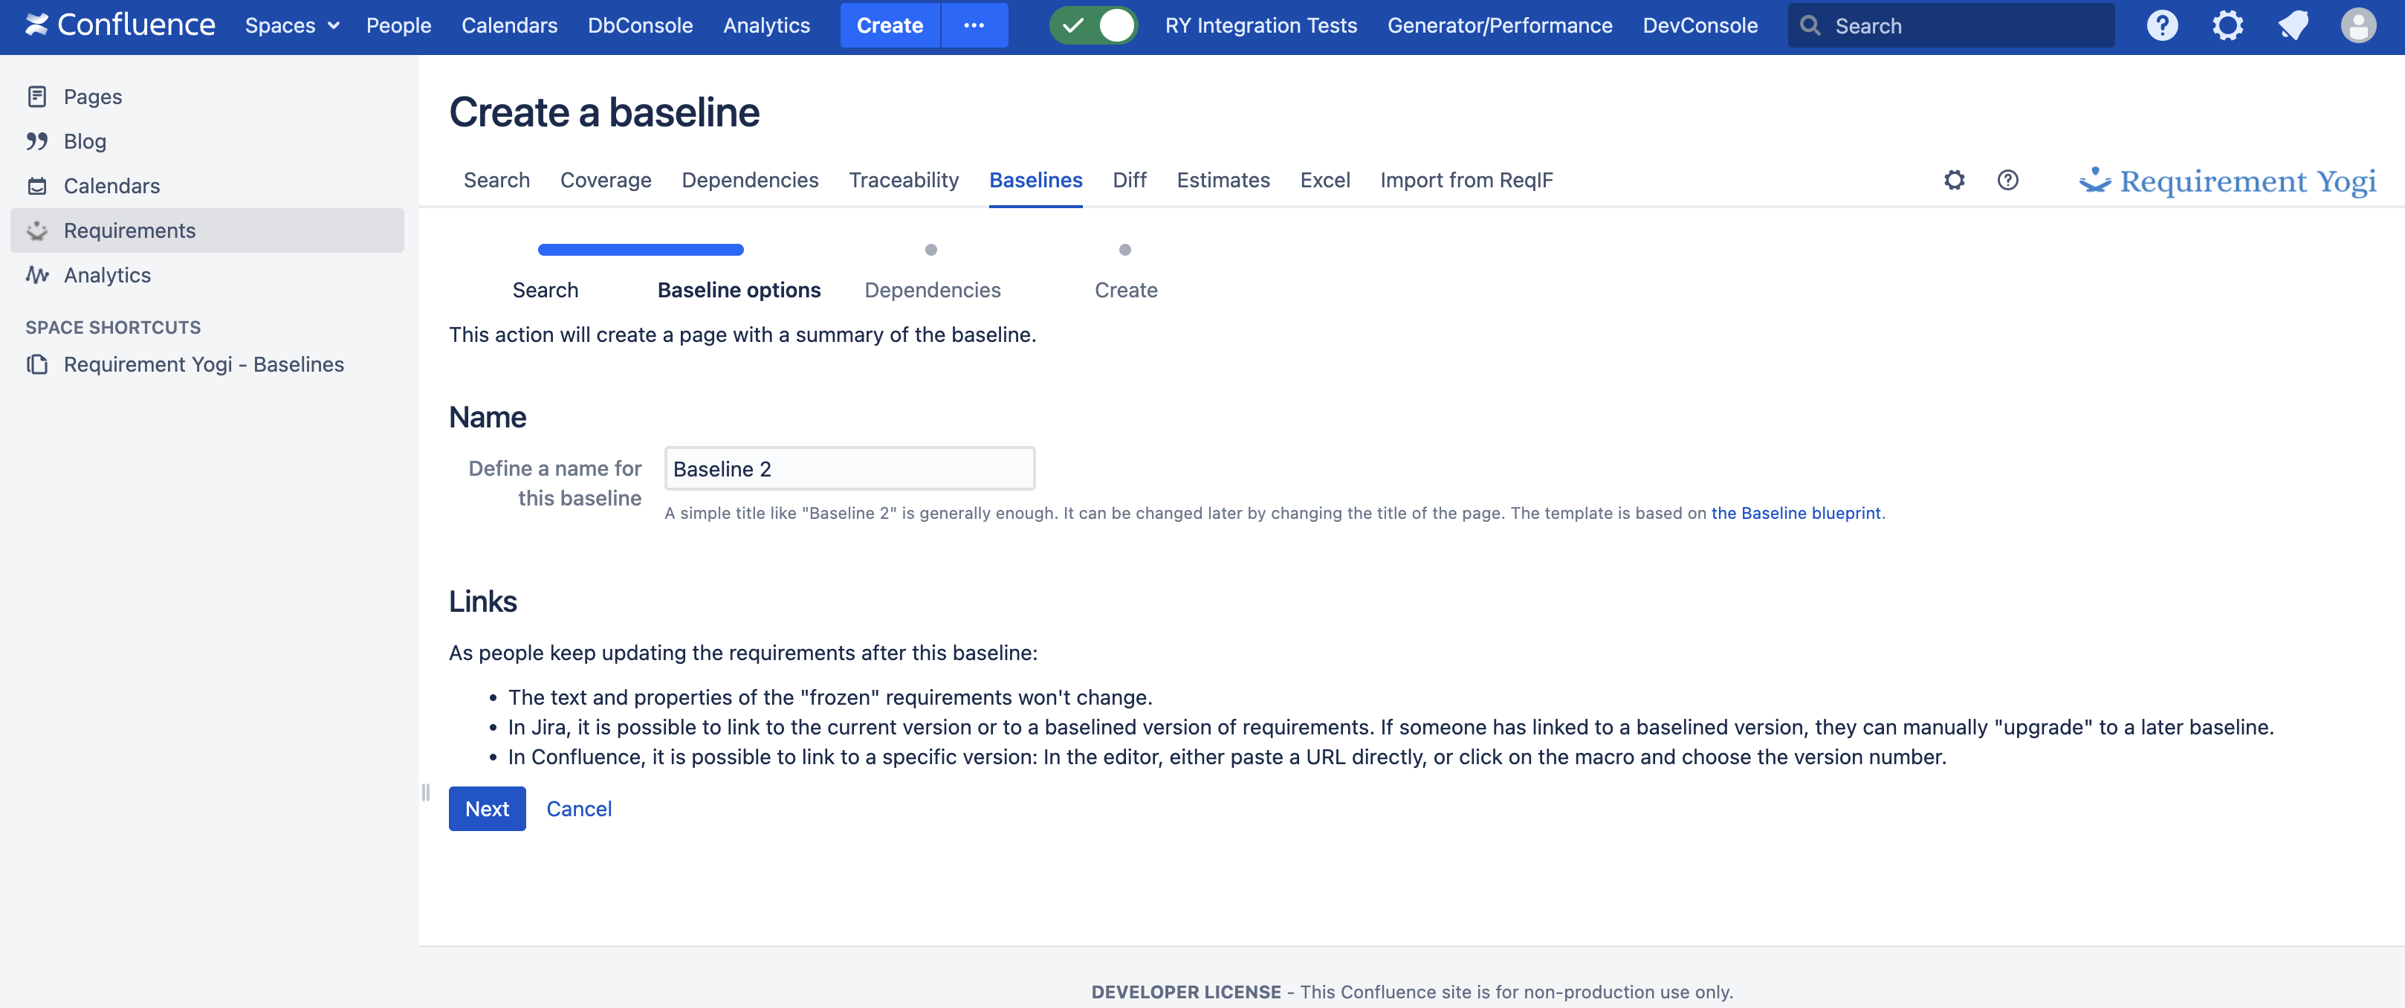Click the Blog quote icon in sidebar
2405x1008 pixels.
36,141
